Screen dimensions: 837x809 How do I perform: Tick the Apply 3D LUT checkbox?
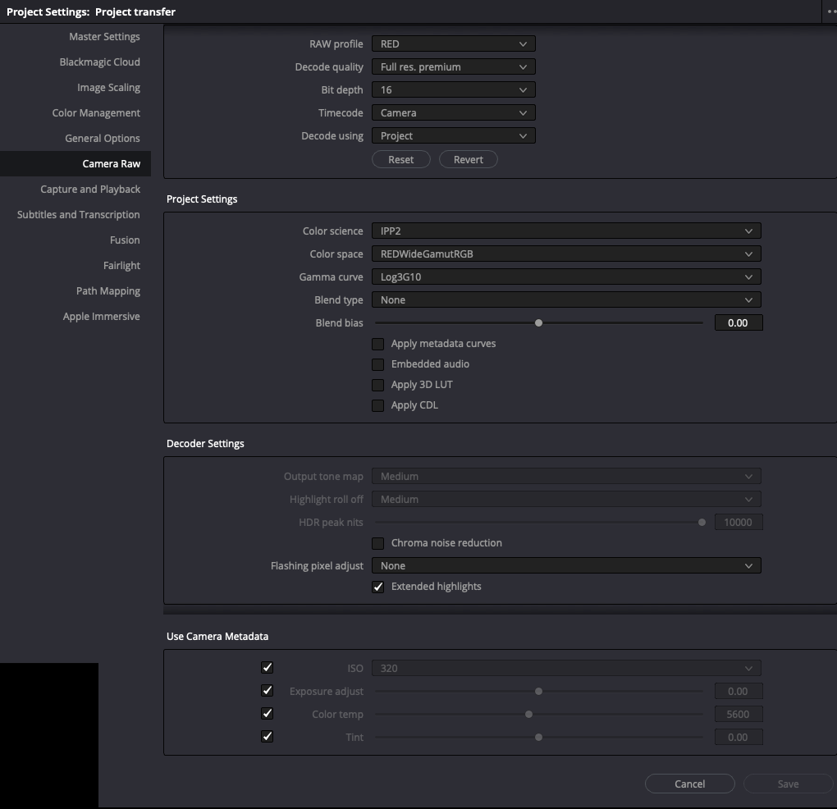pyautogui.click(x=378, y=385)
